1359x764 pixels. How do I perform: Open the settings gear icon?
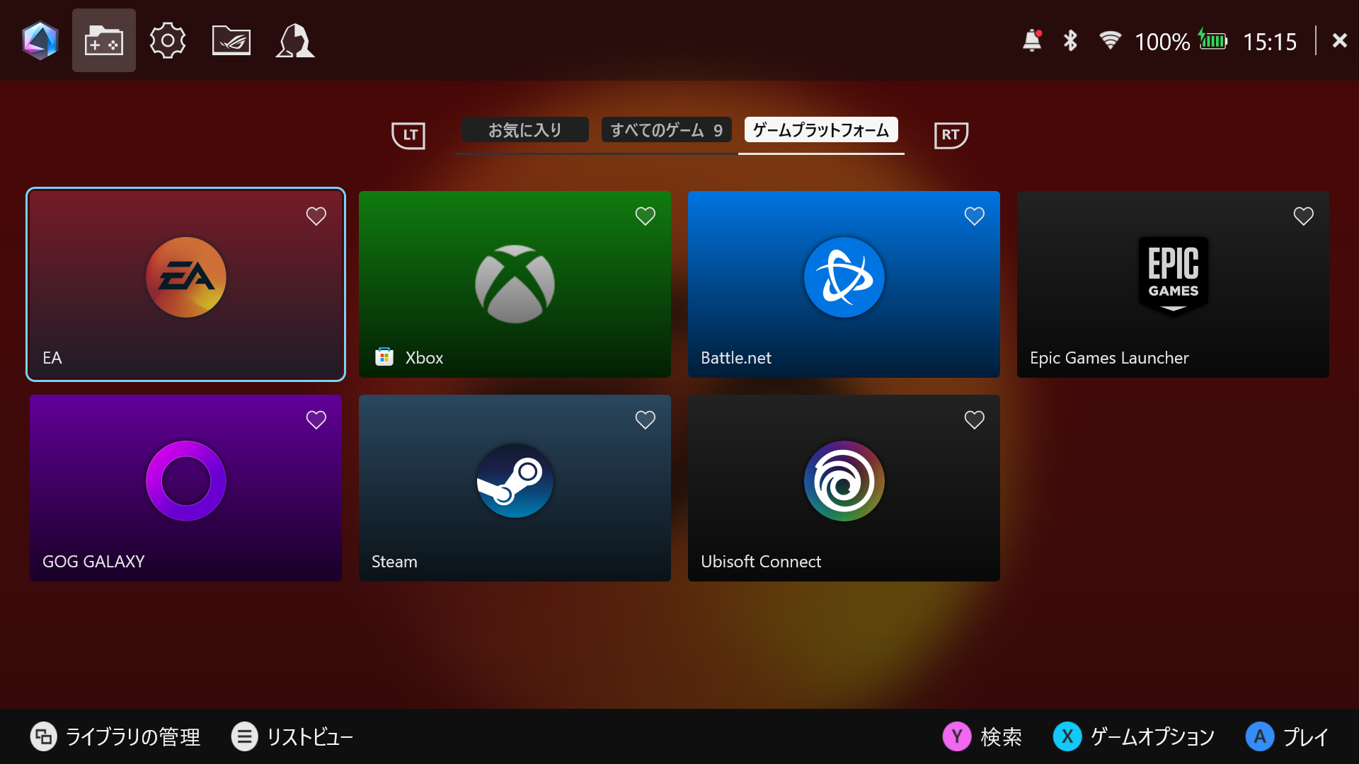tap(167, 40)
